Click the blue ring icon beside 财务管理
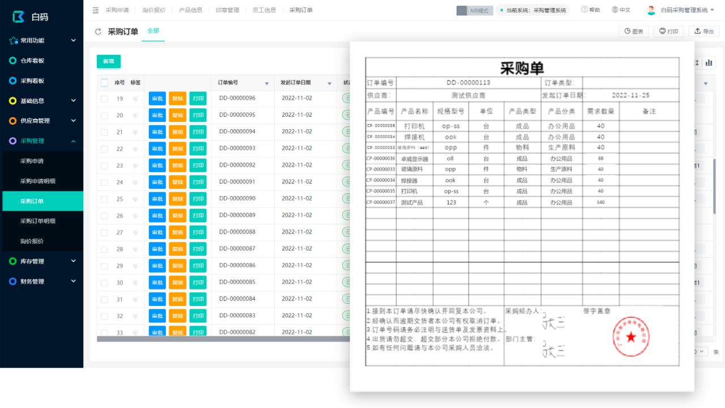This screenshot has height=408, width=725. pyautogui.click(x=12, y=281)
